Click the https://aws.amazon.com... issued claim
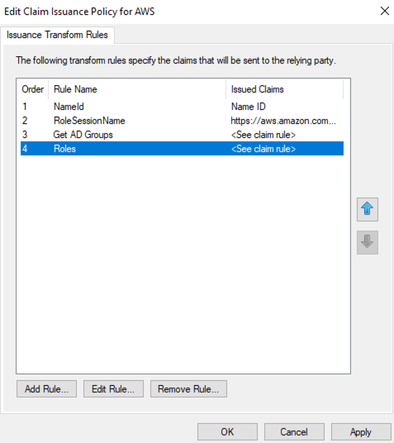Screen dimensions: 394x443 click(283, 121)
